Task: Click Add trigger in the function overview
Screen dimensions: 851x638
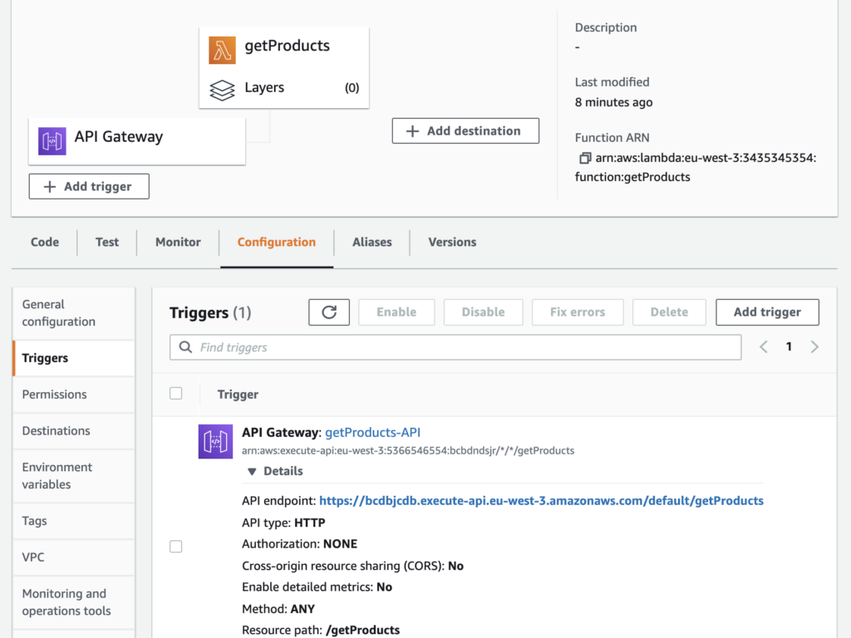Action: pyautogui.click(x=89, y=187)
